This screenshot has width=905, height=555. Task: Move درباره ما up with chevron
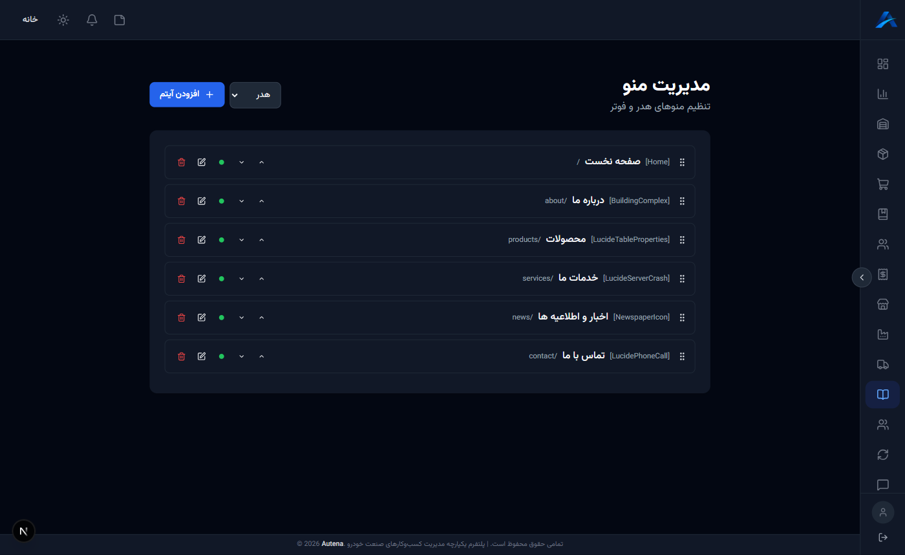(x=262, y=201)
